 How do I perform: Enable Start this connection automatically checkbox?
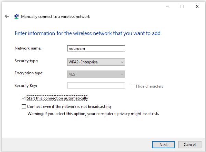tap(24, 98)
